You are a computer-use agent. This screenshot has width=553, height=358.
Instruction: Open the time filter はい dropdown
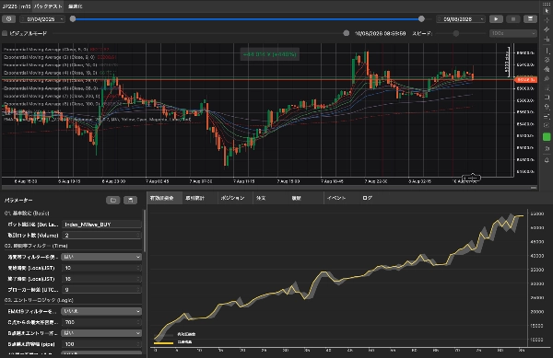point(101,257)
